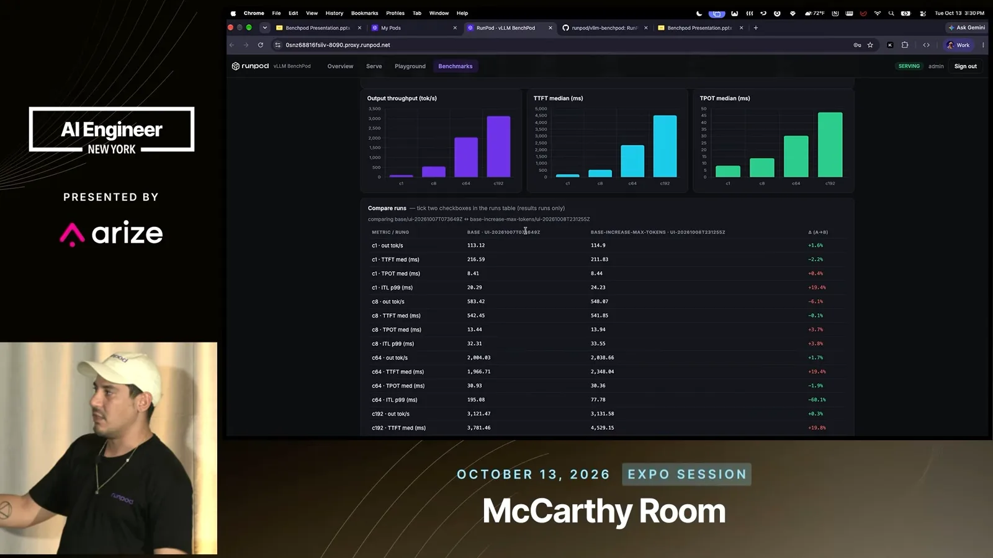Switch to the Serve tab

tap(374, 66)
